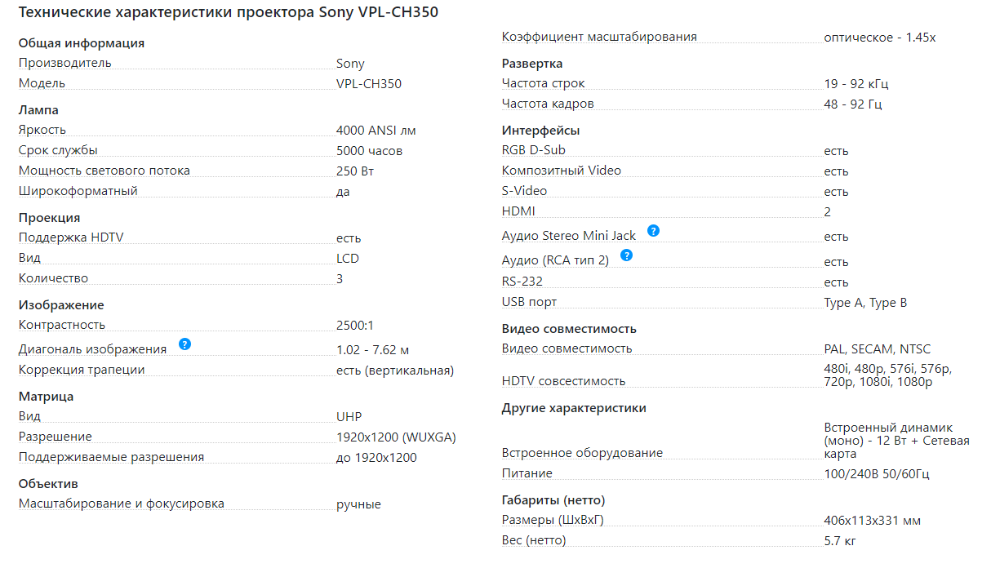Viewport: 991px width, 568px height.
Task: Click help icon beside Аудио Stereo Mini Jack
Action: 653,231
